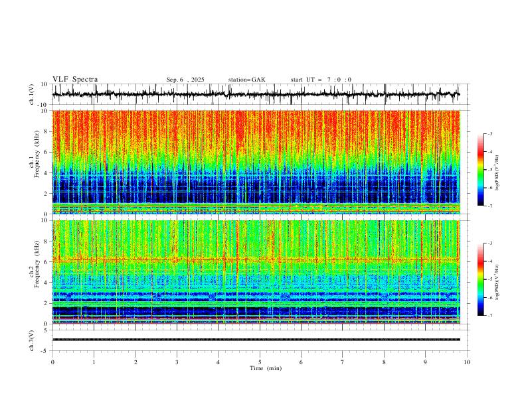Image resolution: width=526 pixels, height=406 pixels.
Task: Click the "-3" tick on ch.1 colorbar
Action: 489,133
